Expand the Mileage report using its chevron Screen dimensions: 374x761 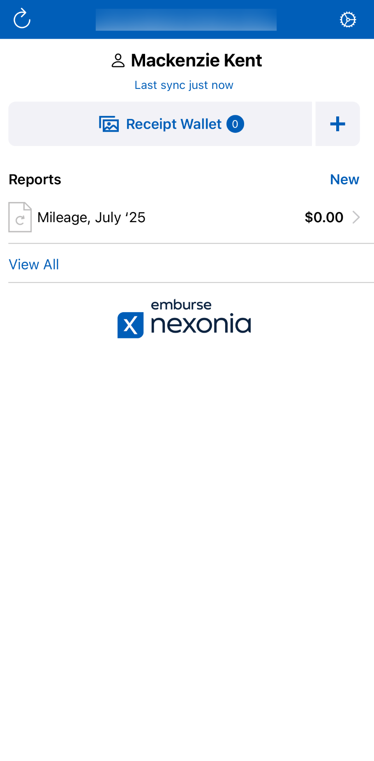tap(356, 217)
